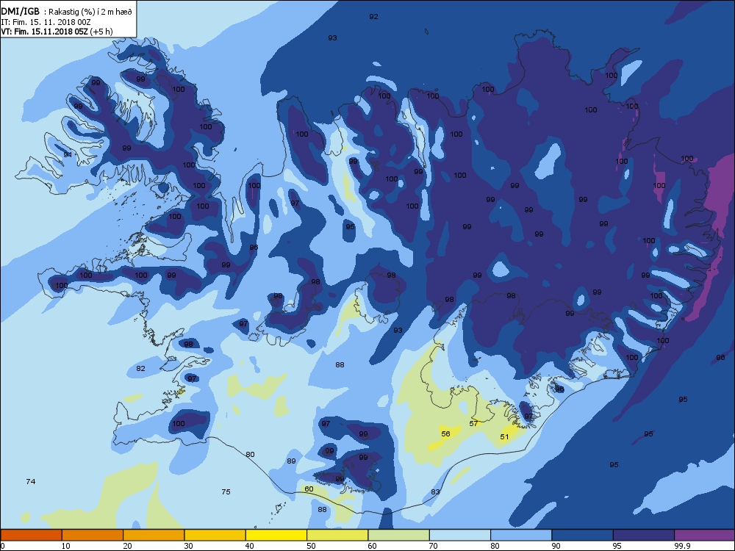Pick the 50–60 pale yellow legend swatch

[x=337, y=535]
